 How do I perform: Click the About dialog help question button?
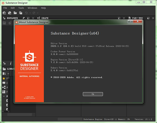pyautogui.click(x=130, y=21)
